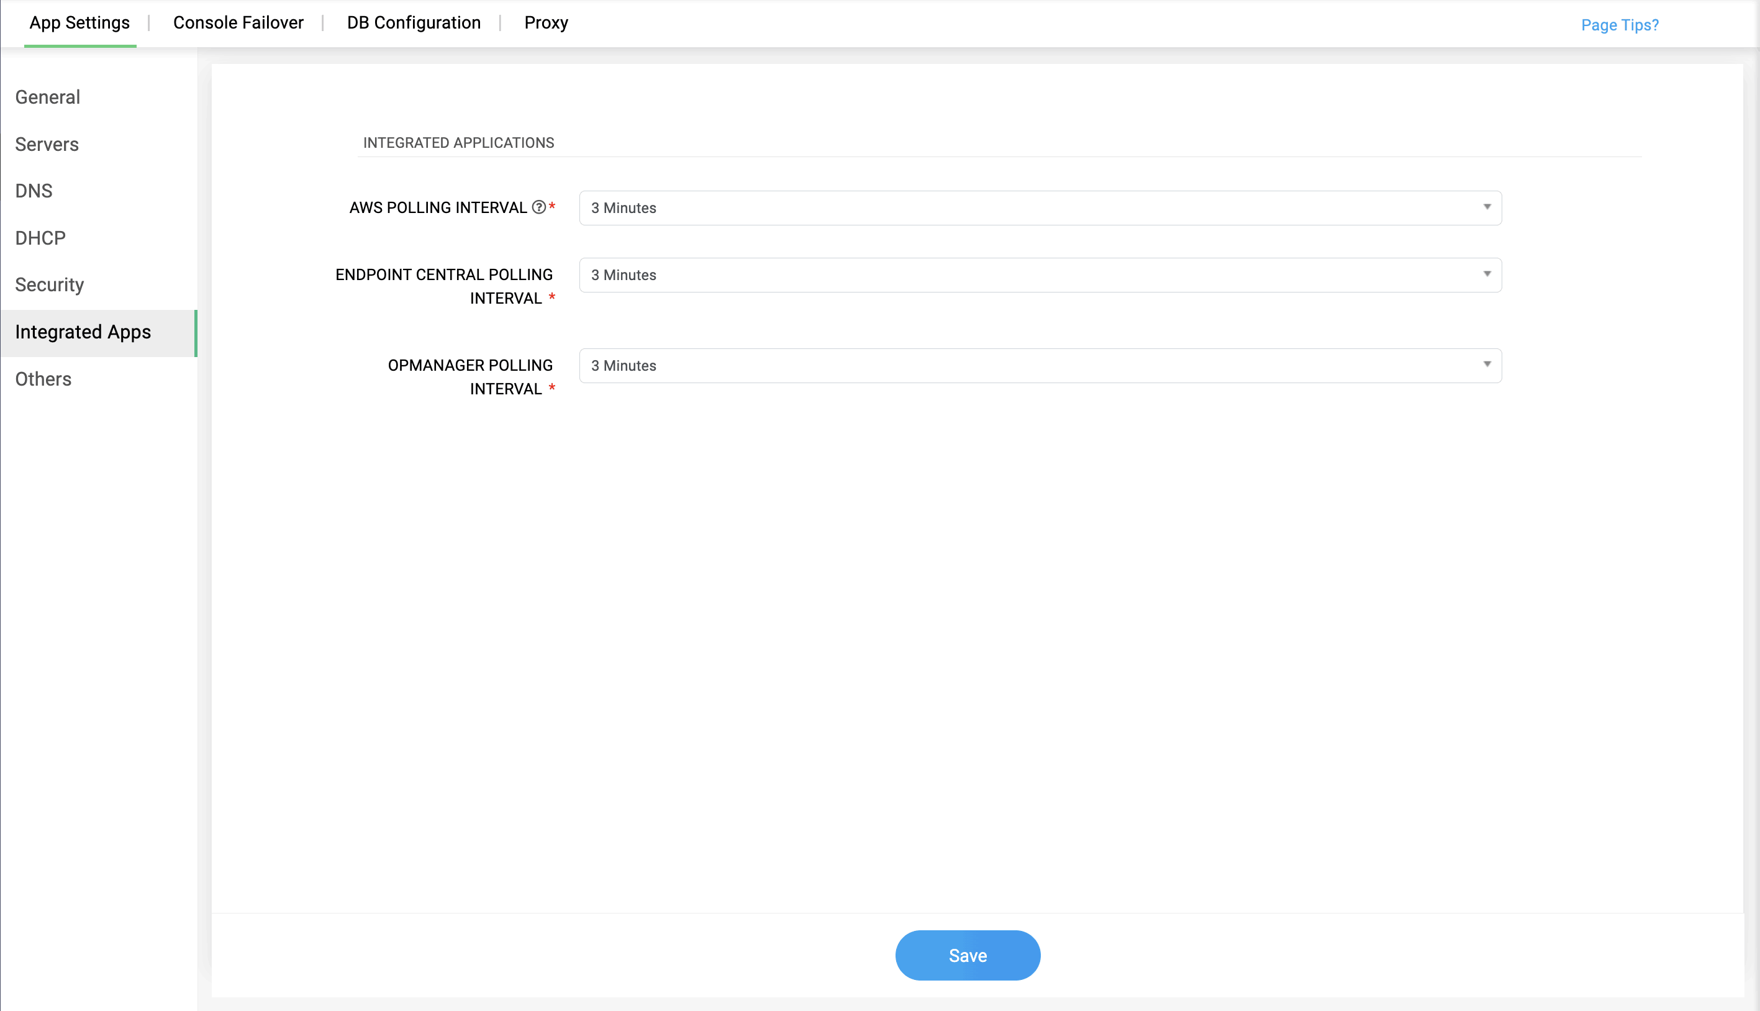Screen dimensions: 1760x1011
Task: Expand AWS Polling Interval dropdown arrow
Action: (x=1487, y=207)
